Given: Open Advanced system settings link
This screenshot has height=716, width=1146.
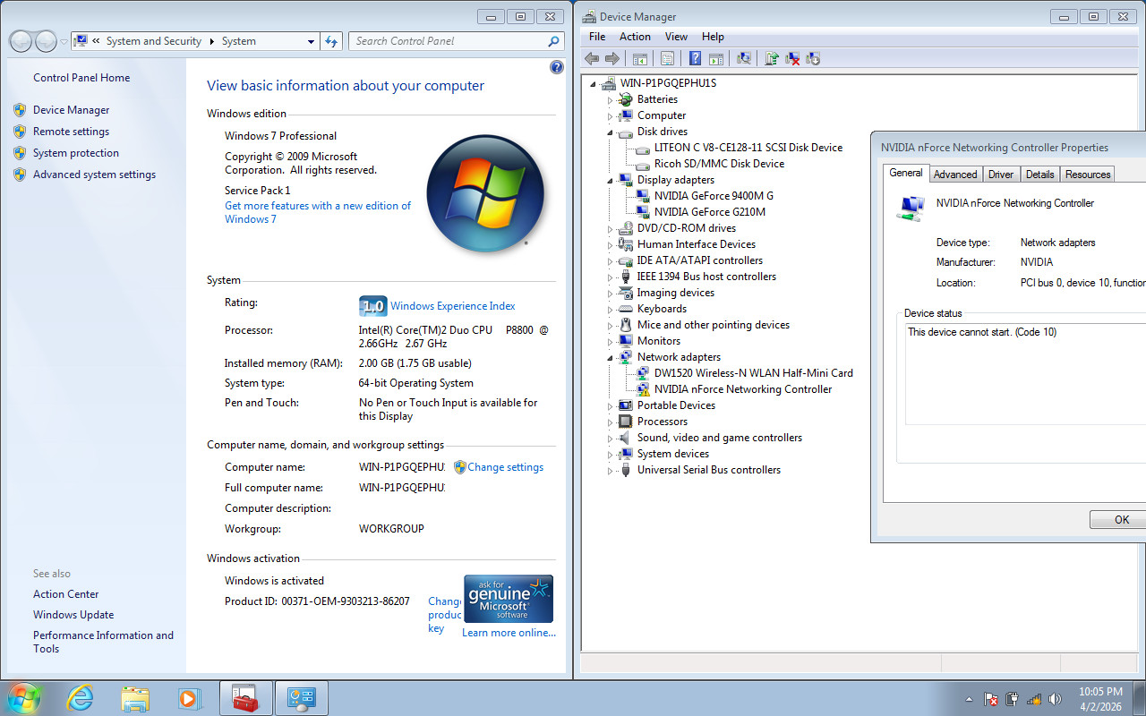Looking at the screenshot, I should 94,175.
